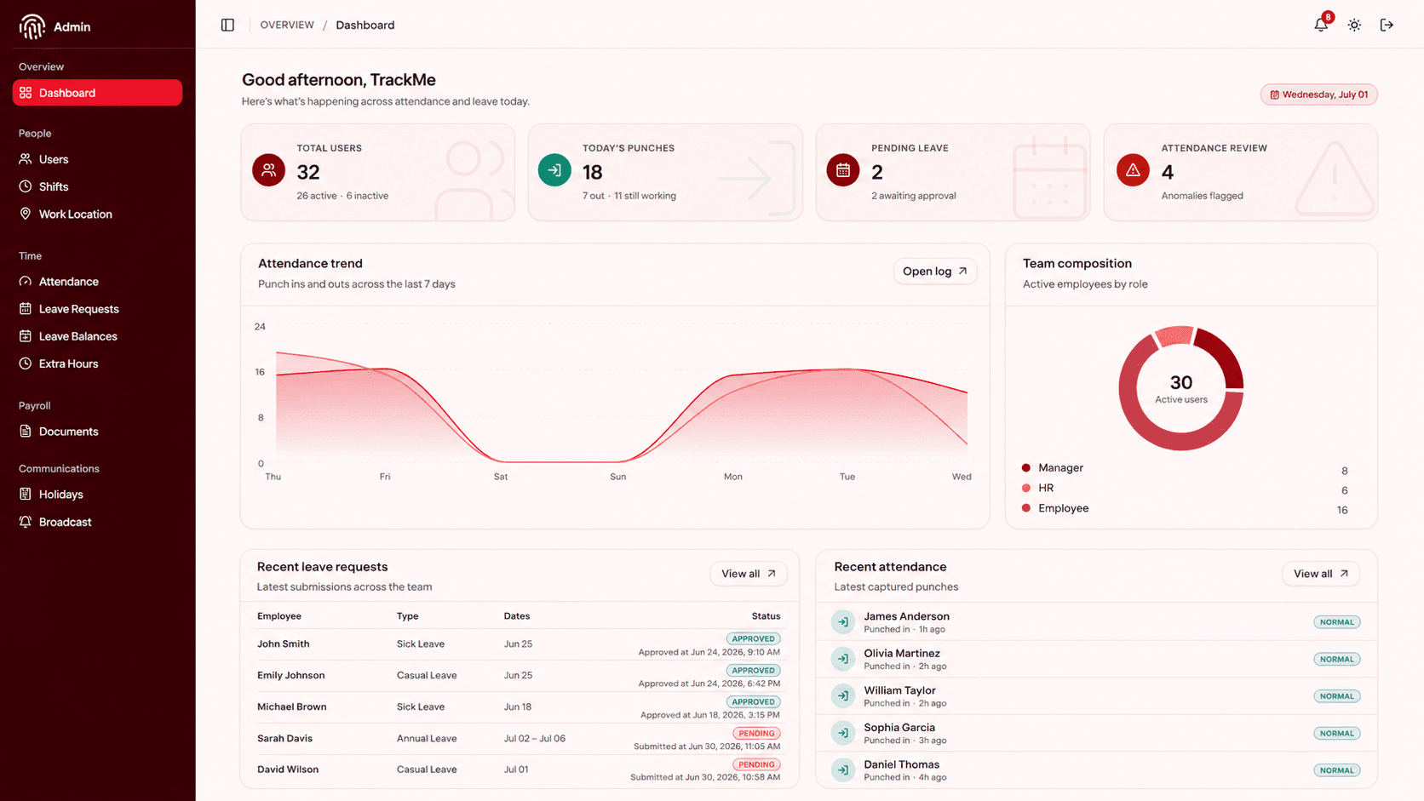Click the Today's Punches green arrow icon
The height and width of the screenshot is (801, 1424).
pyautogui.click(x=554, y=169)
